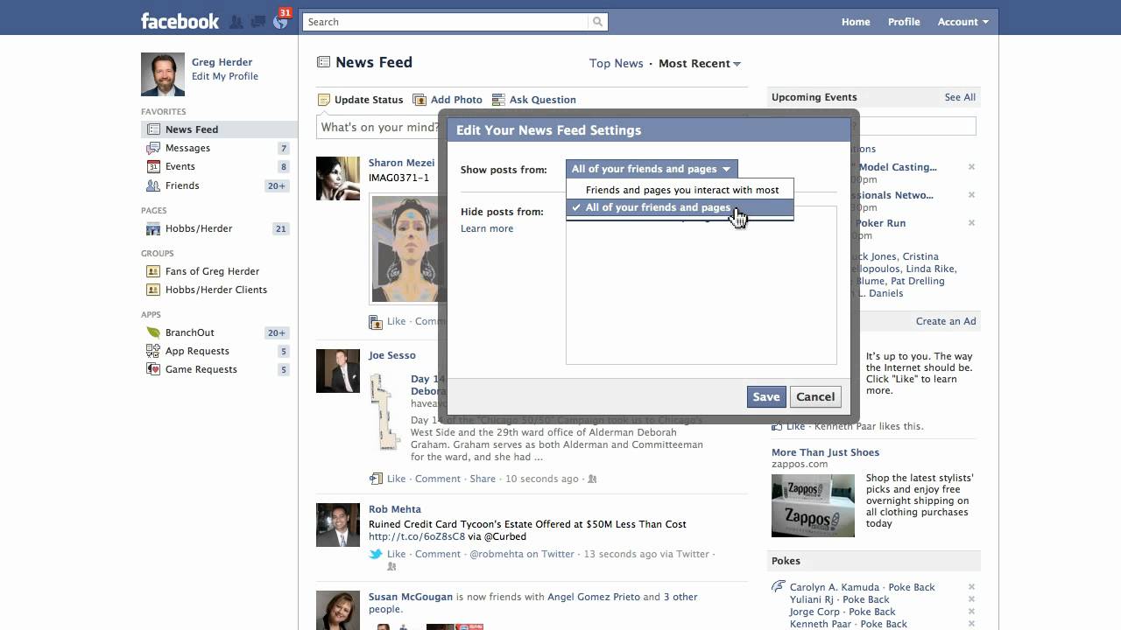
Task: Click the Friends sidebar icon
Action: click(153, 185)
